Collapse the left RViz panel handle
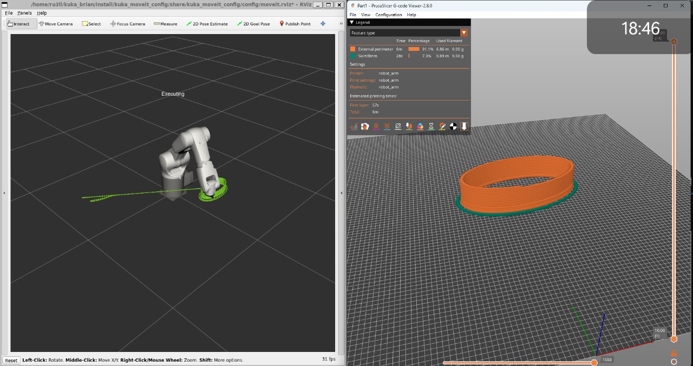Image resolution: width=693 pixels, height=366 pixels. click(4, 192)
